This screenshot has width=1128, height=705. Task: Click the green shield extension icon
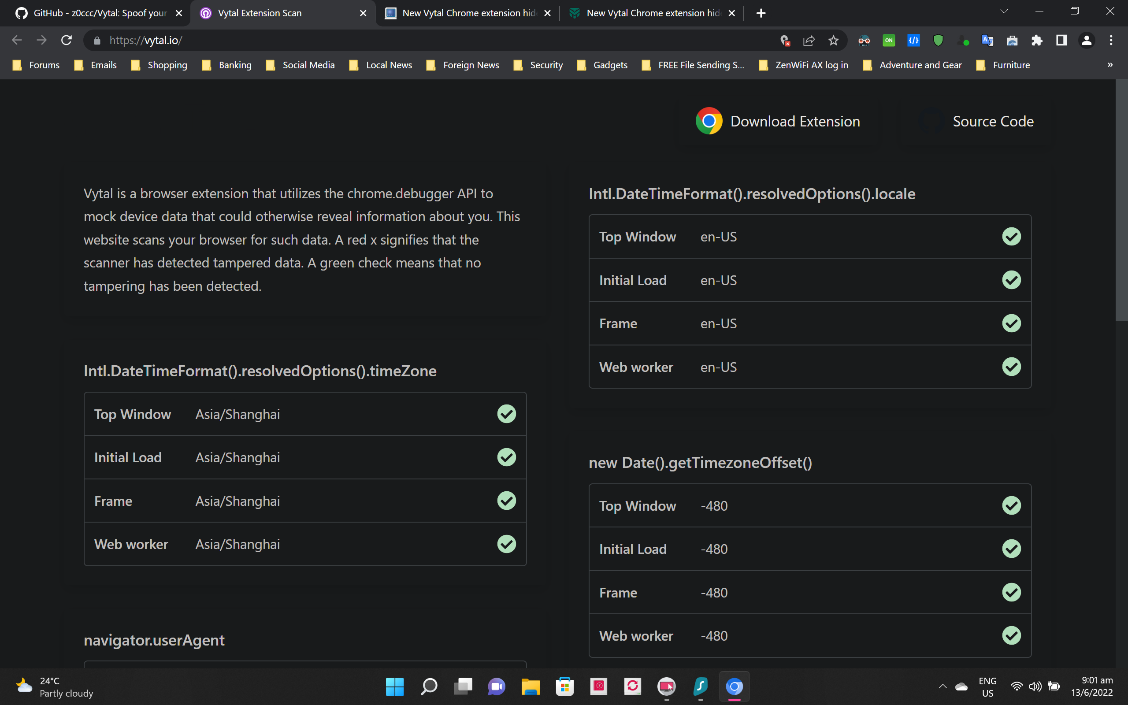pyautogui.click(x=938, y=41)
